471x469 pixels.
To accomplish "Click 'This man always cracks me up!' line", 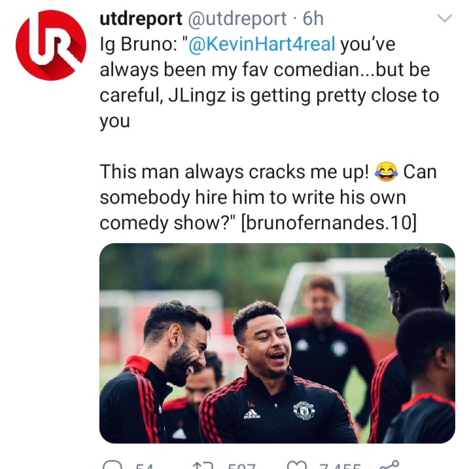I will pyautogui.click(x=234, y=172).
